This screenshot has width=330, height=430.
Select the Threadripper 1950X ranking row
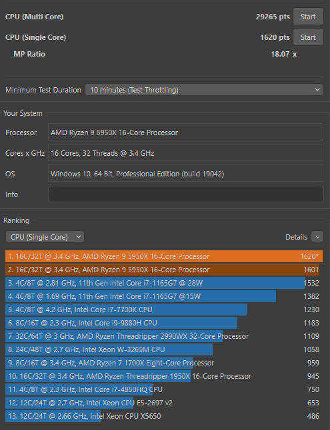pos(164,376)
